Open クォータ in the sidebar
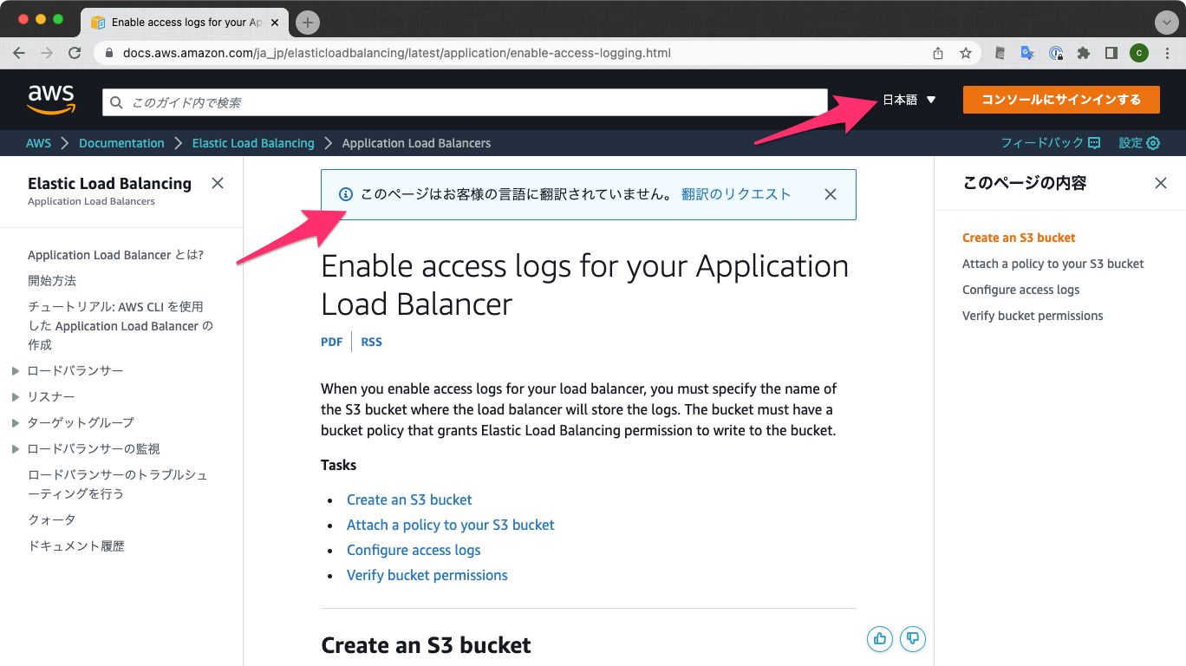The width and height of the screenshot is (1186, 666). 52,519
